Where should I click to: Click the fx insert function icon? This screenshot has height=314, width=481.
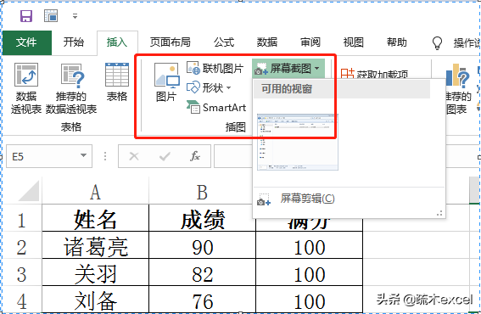pyautogui.click(x=195, y=156)
